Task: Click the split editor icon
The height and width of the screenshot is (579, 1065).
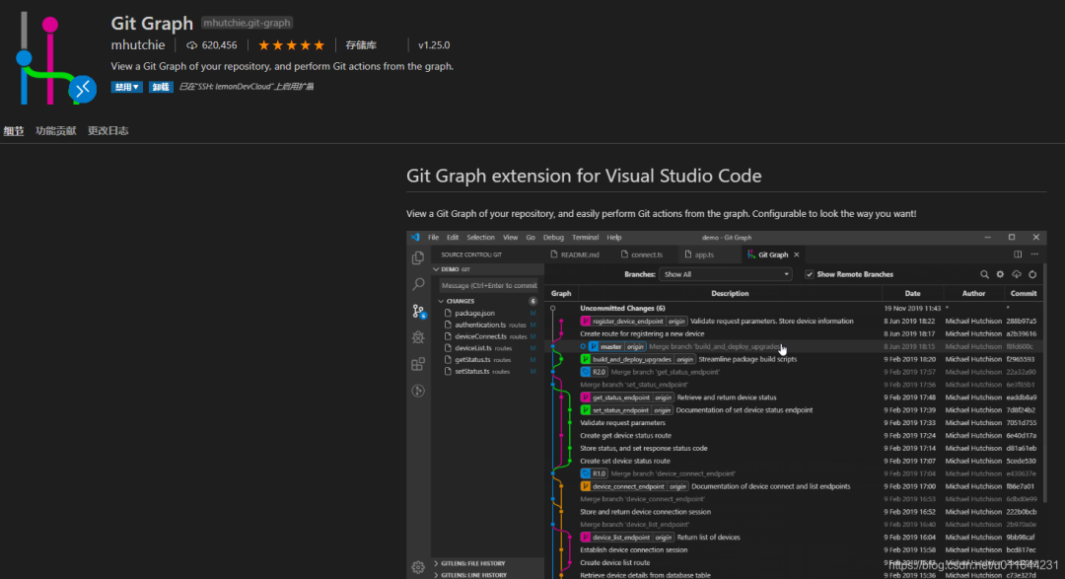Action: (x=1018, y=254)
